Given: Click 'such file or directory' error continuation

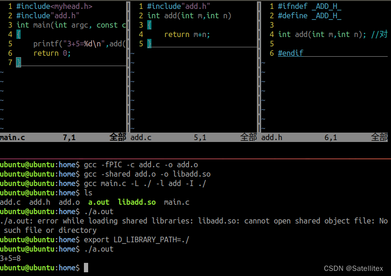Looking at the screenshot, I should 50,231.
